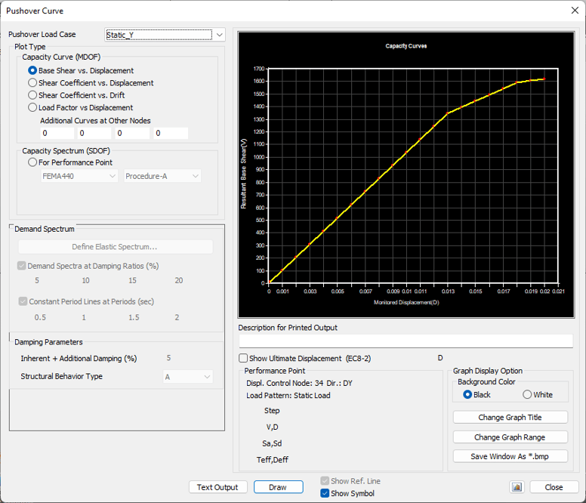The image size is (586, 503).
Task: Open the Pushover Load Case dropdown
Action: pos(219,35)
